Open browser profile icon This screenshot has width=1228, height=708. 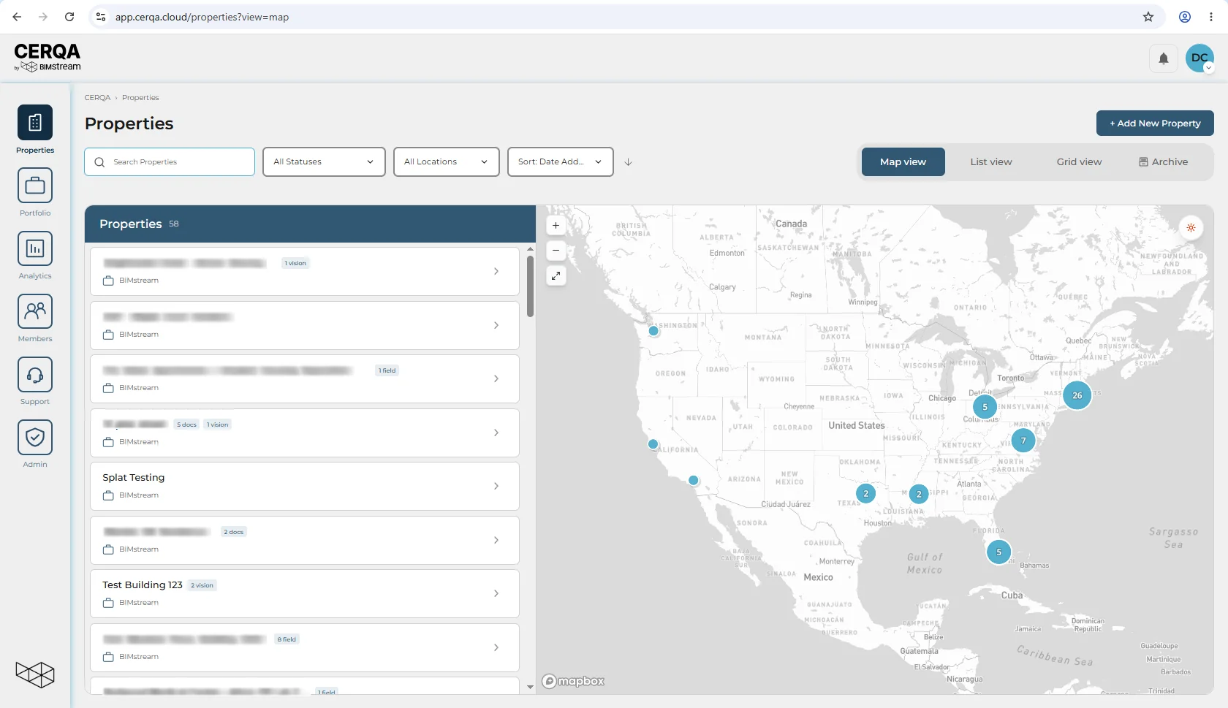click(1185, 17)
